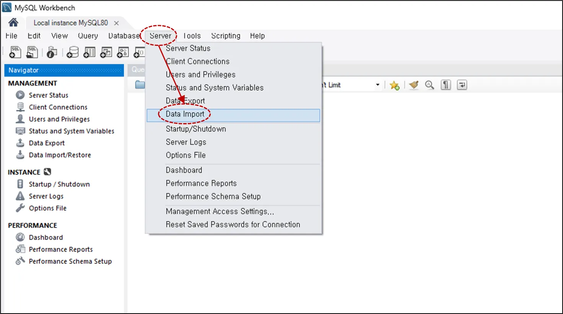Create a new stored procedure toolbar icon
The height and width of the screenshot is (314, 563).
coord(123,52)
